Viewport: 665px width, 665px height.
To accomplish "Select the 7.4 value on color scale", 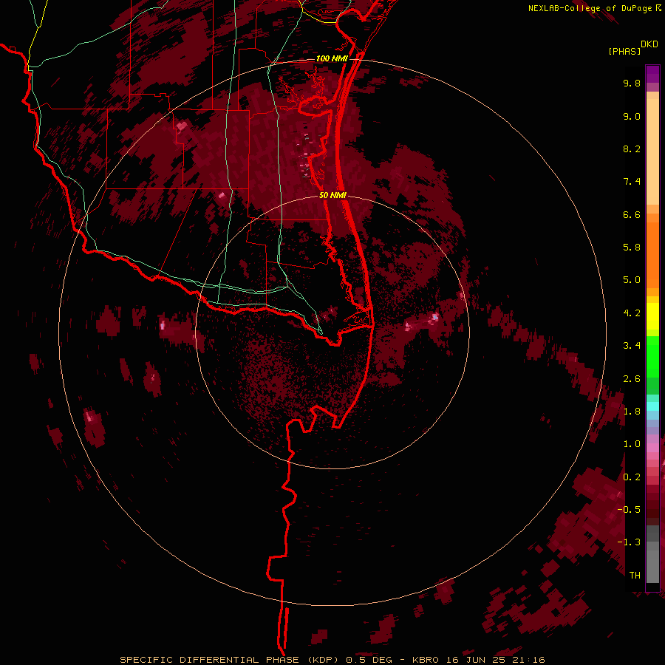I will click(632, 182).
